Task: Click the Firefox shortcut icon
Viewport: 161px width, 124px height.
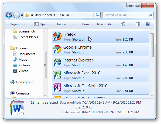Action: [x=57, y=36]
